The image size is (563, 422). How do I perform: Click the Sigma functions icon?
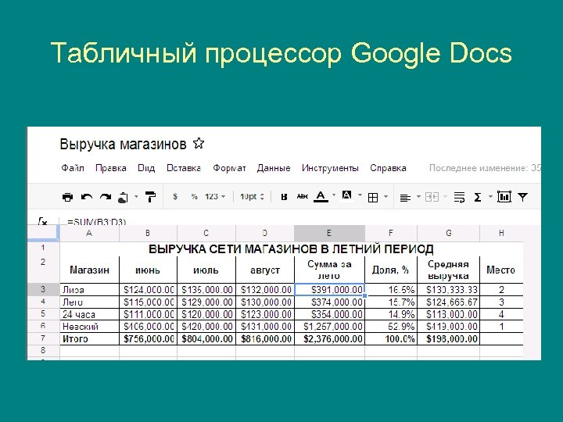478,197
